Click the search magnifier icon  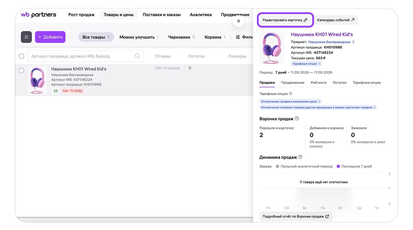pyautogui.click(x=137, y=56)
